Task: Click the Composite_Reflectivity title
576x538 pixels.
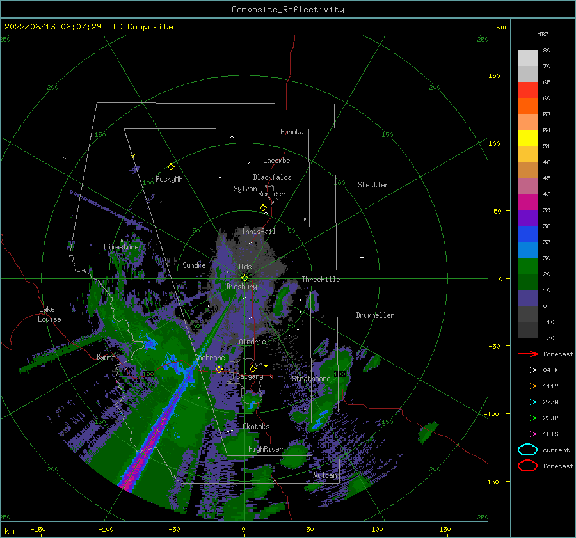Action: (x=288, y=10)
